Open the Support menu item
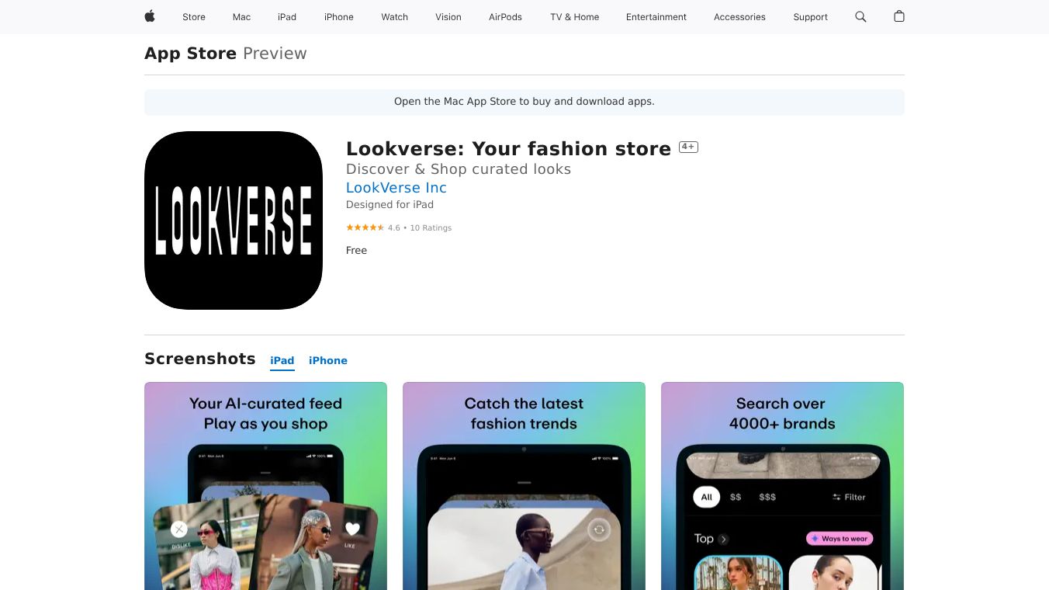 (810, 17)
